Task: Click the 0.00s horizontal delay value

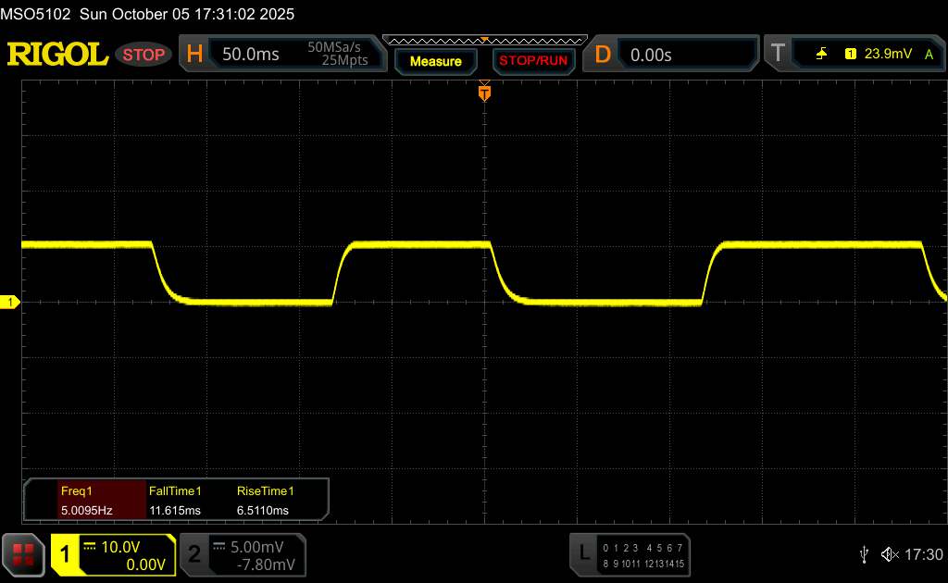Action: [x=651, y=55]
